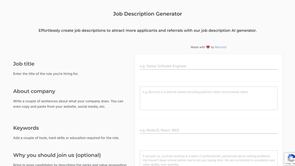Viewport: 295px width, 166px height.
Task: Click the 'Job Description Generator' heading
Action: [x=147, y=14]
